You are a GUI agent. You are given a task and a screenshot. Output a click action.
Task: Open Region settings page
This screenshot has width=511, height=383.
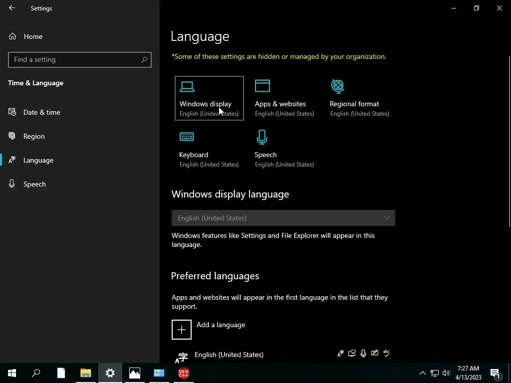(34, 136)
